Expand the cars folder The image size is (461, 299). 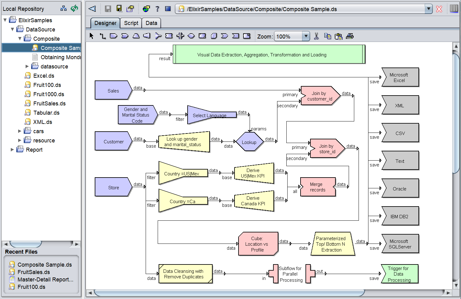coord(20,131)
